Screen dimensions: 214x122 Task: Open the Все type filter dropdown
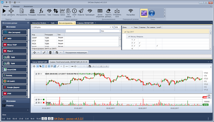[x=111, y=31]
